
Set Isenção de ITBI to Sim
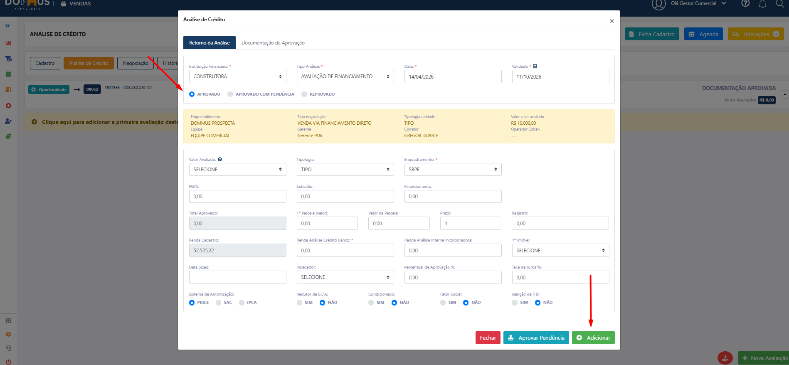(x=515, y=303)
